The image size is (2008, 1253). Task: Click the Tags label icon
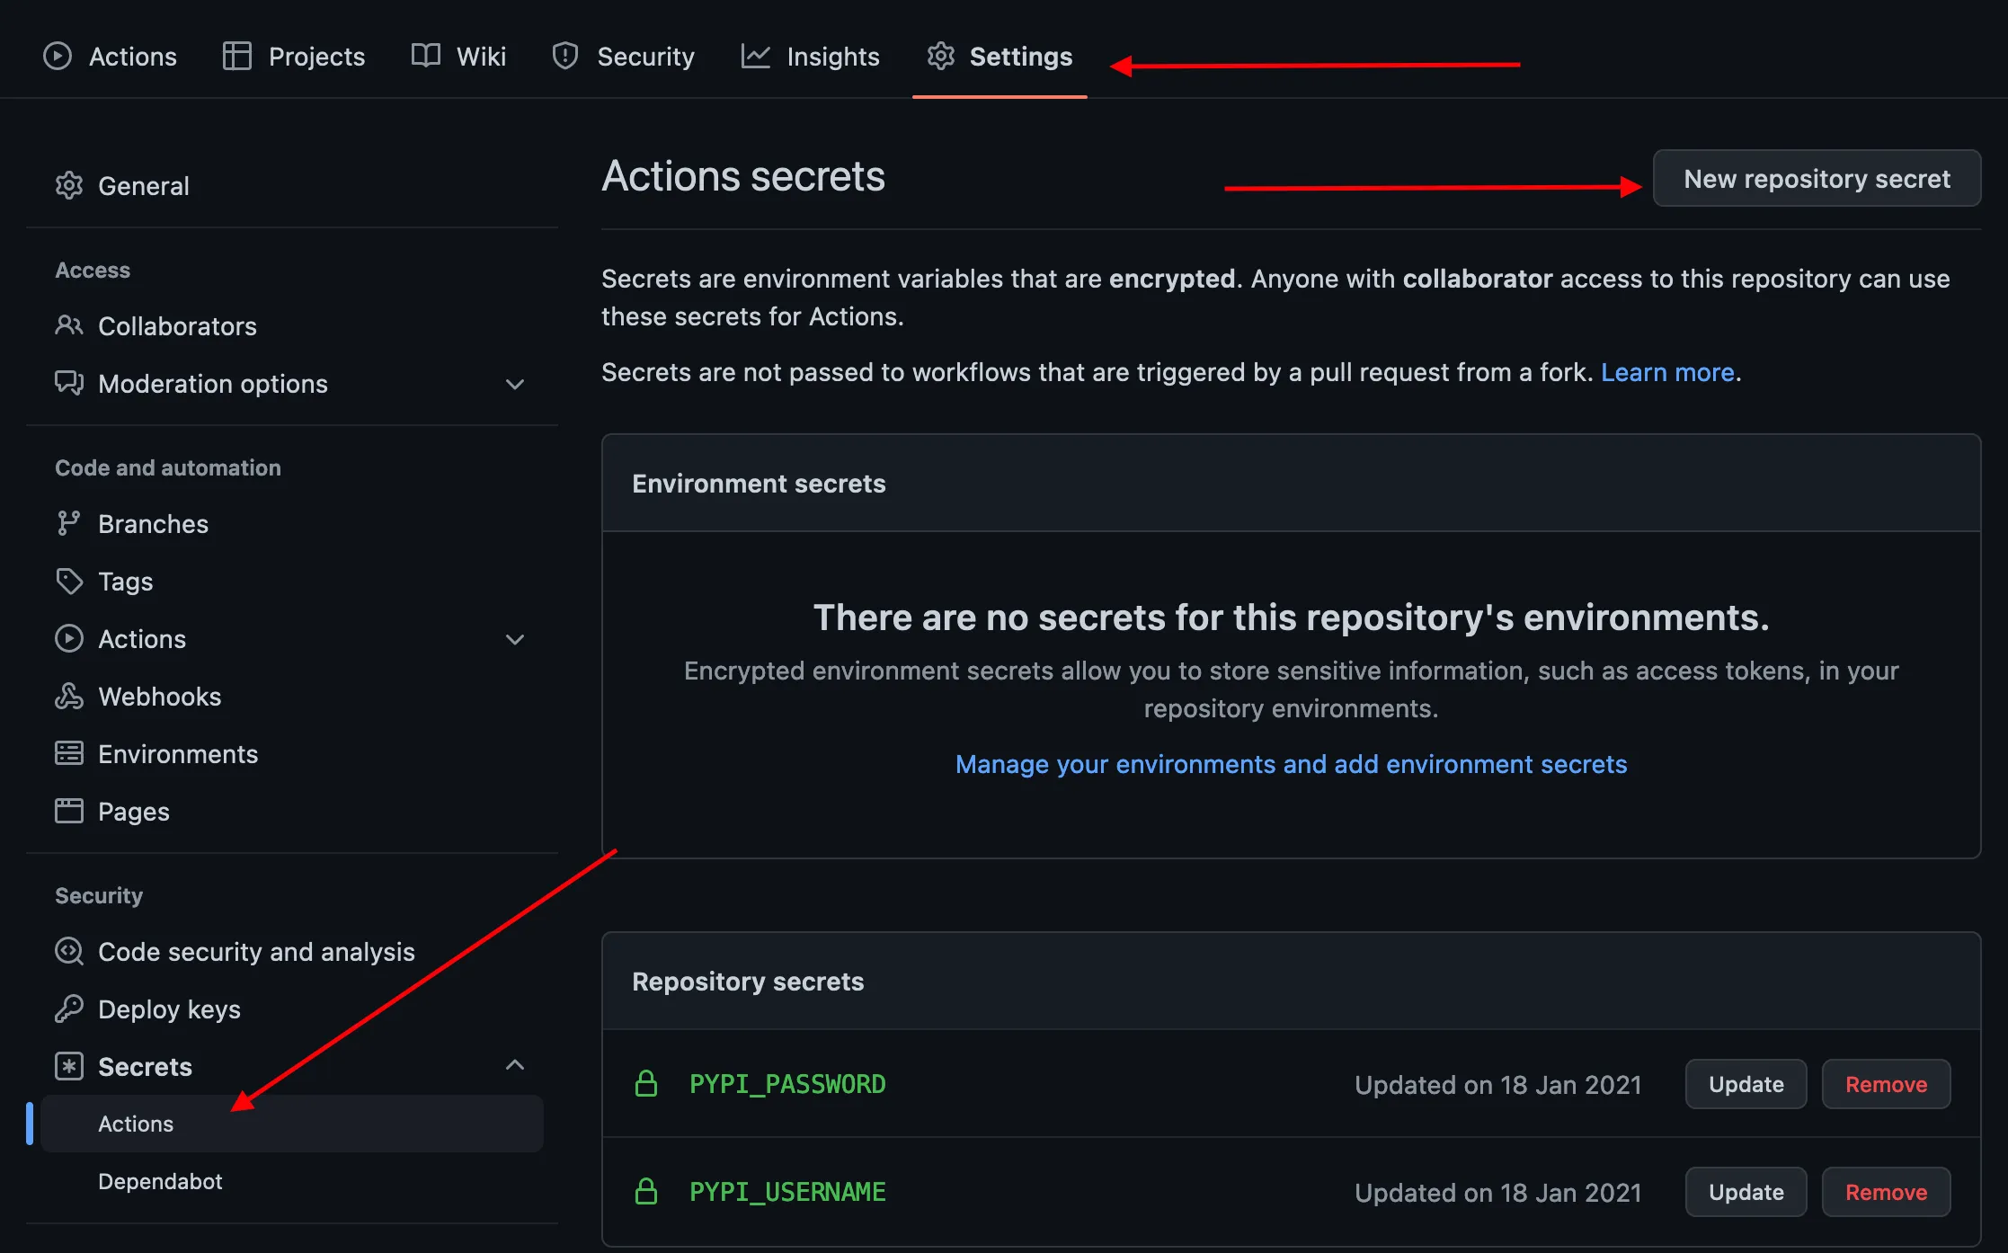pyautogui.click(x=69, y=581)
